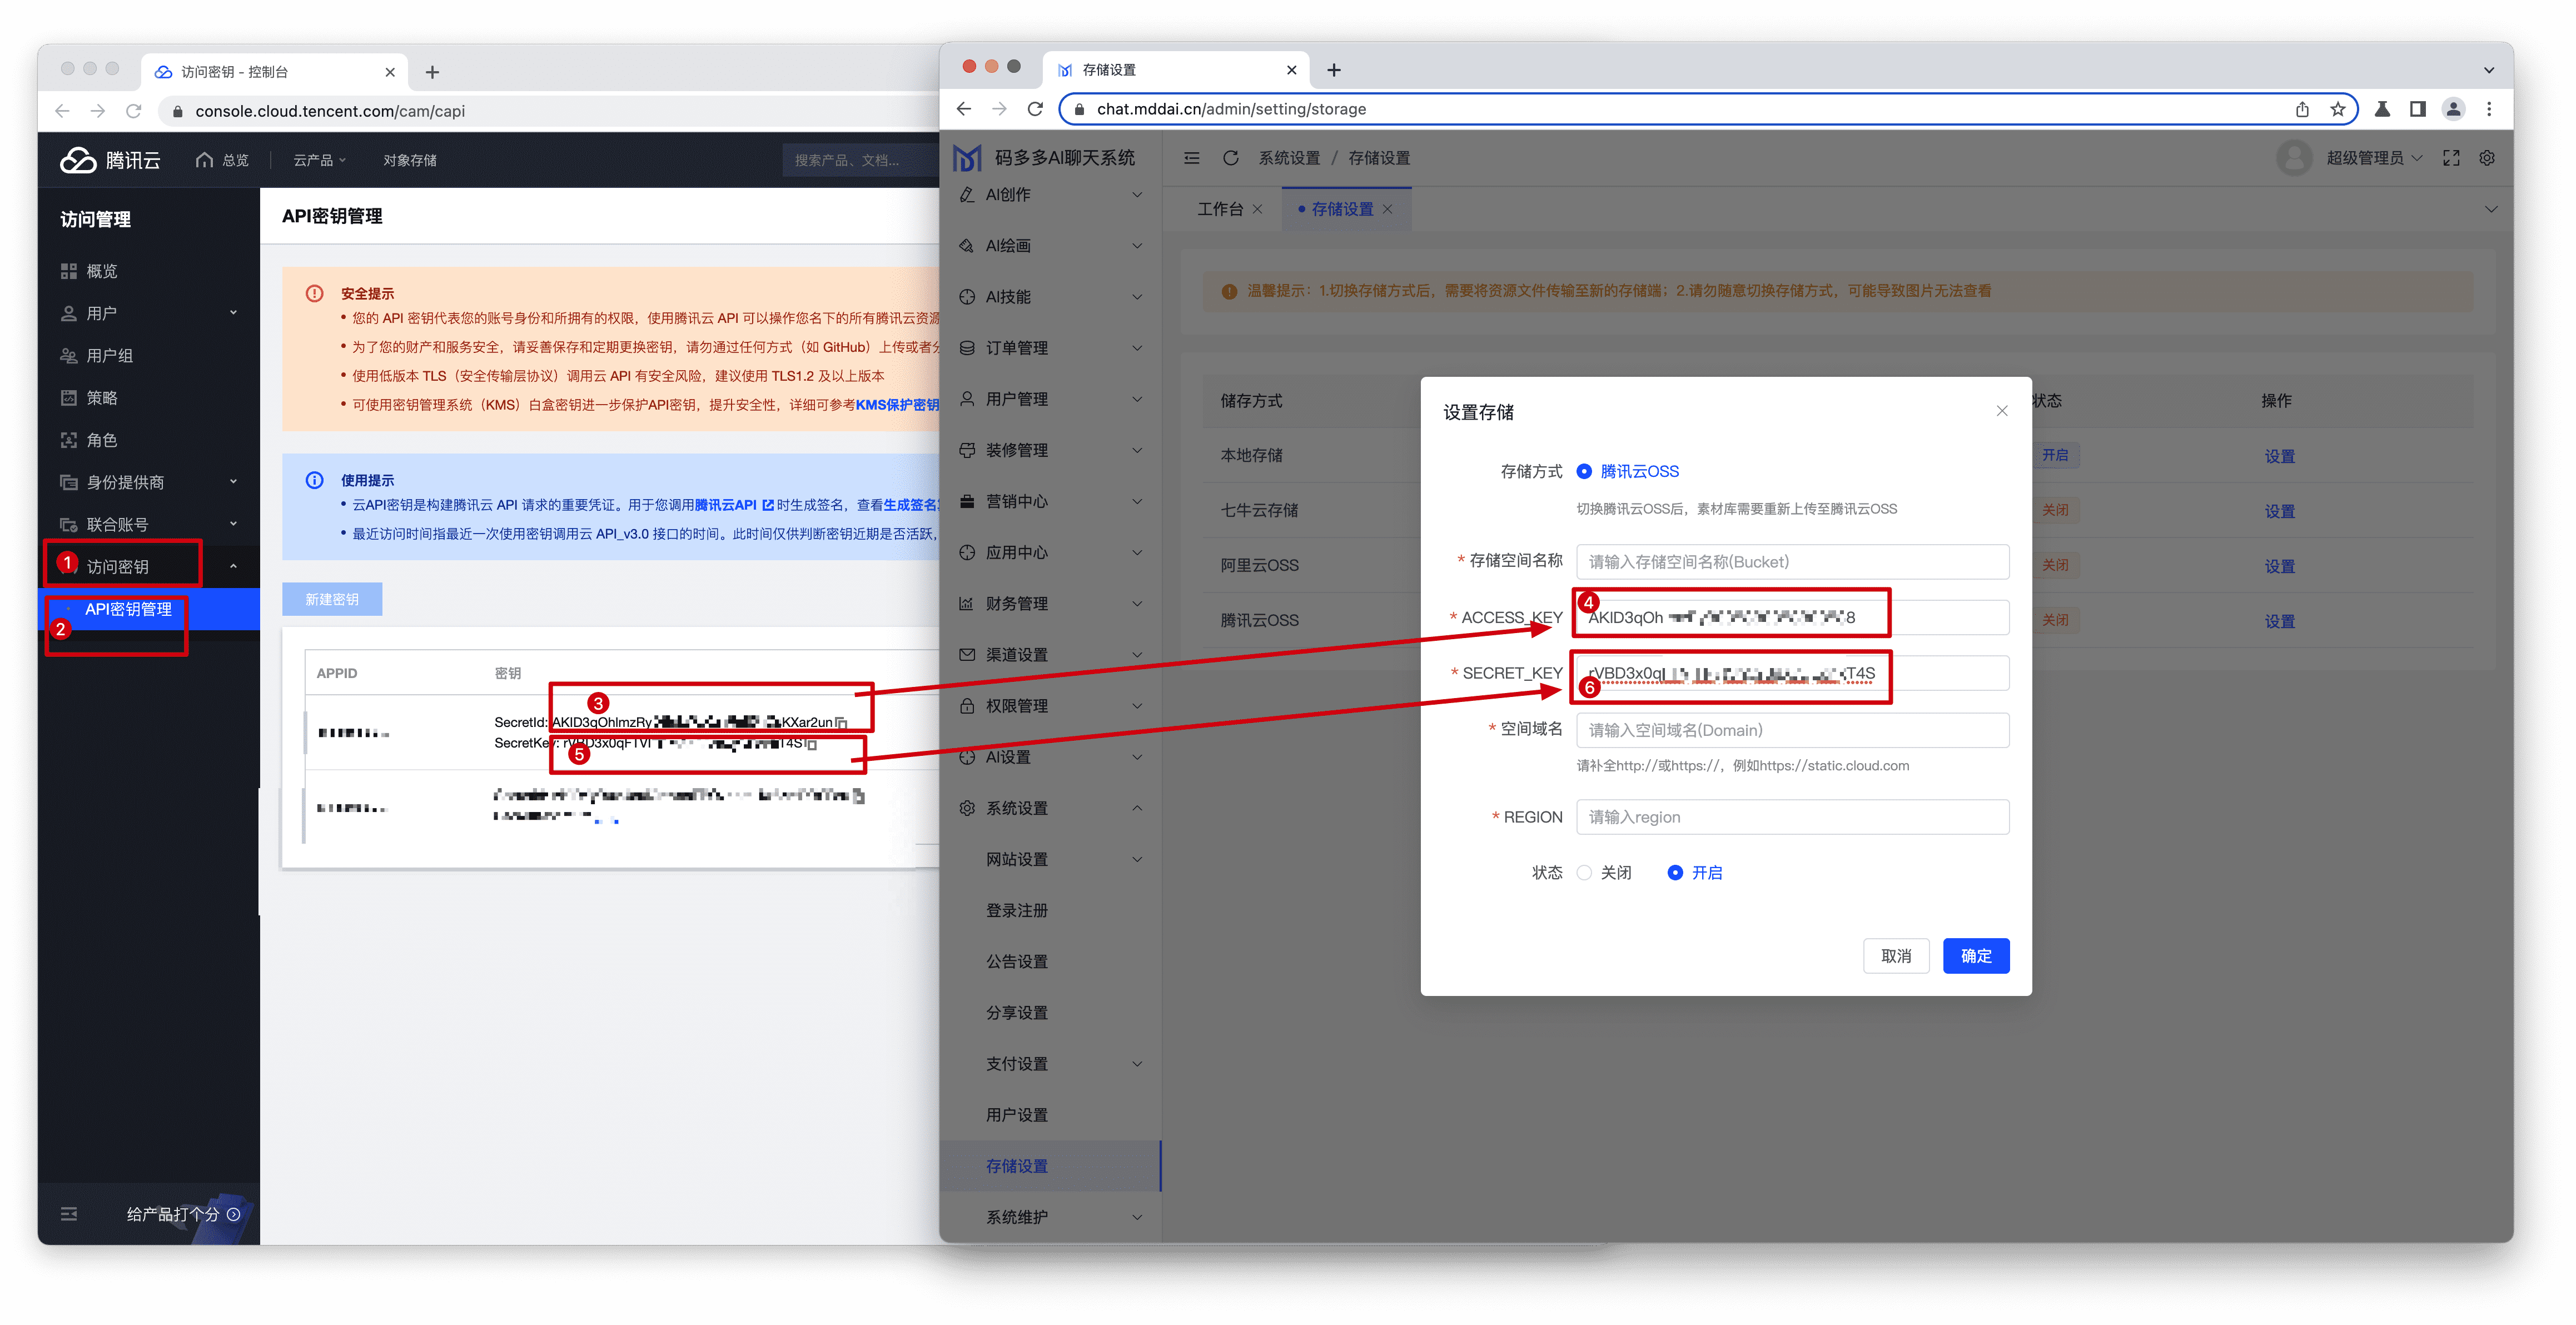Collapse the Tencent sidebar with the bottom menu icon
The width and height of the screenshot is (2576, 1325).
click(x=69, y=1214)
